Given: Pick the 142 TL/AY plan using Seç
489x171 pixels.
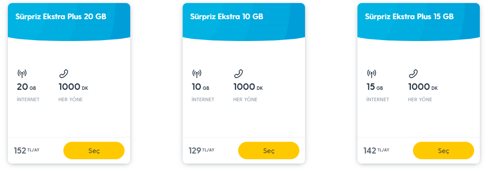Looking at the screenshot, I should pyautogui.click(x=444, y=151).
